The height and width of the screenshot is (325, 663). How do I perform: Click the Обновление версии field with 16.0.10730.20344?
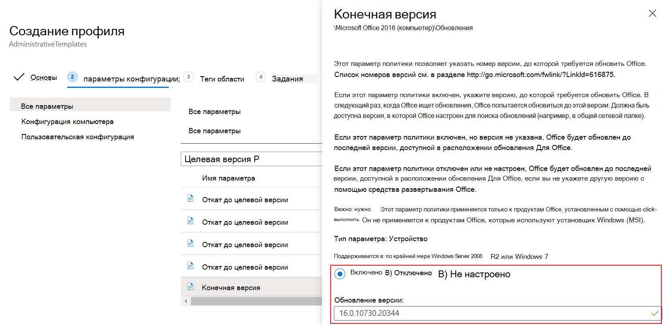pos(497,313)
